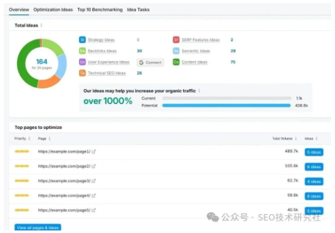Click the dark green Content Ideas icon
Image resolution: width=335 pixels, height=233 pixels.
(176, 62)
